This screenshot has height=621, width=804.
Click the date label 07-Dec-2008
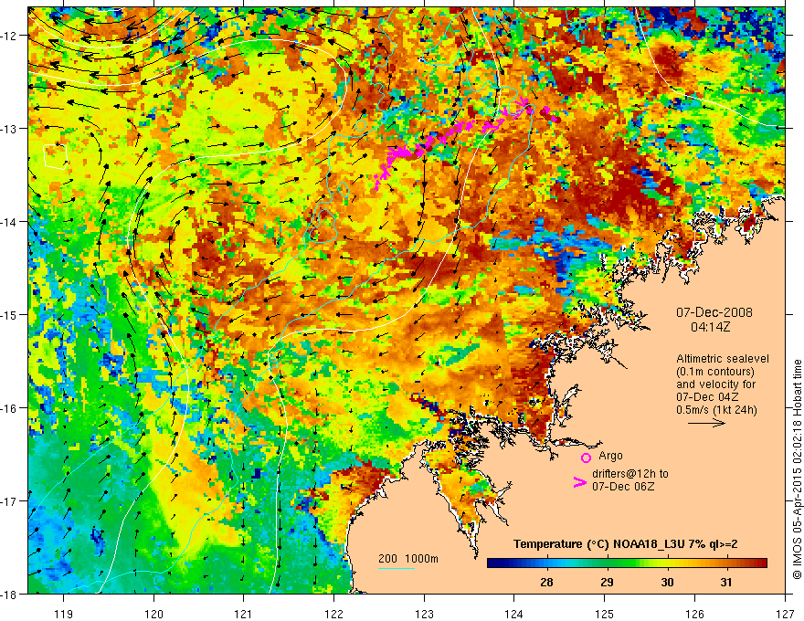[714, 312]
